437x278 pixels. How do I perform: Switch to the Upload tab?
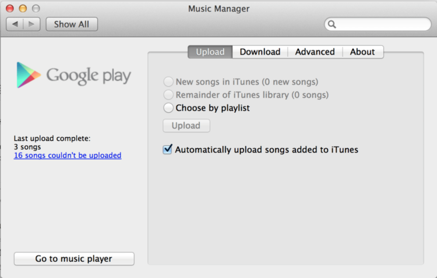click(210, 52)
